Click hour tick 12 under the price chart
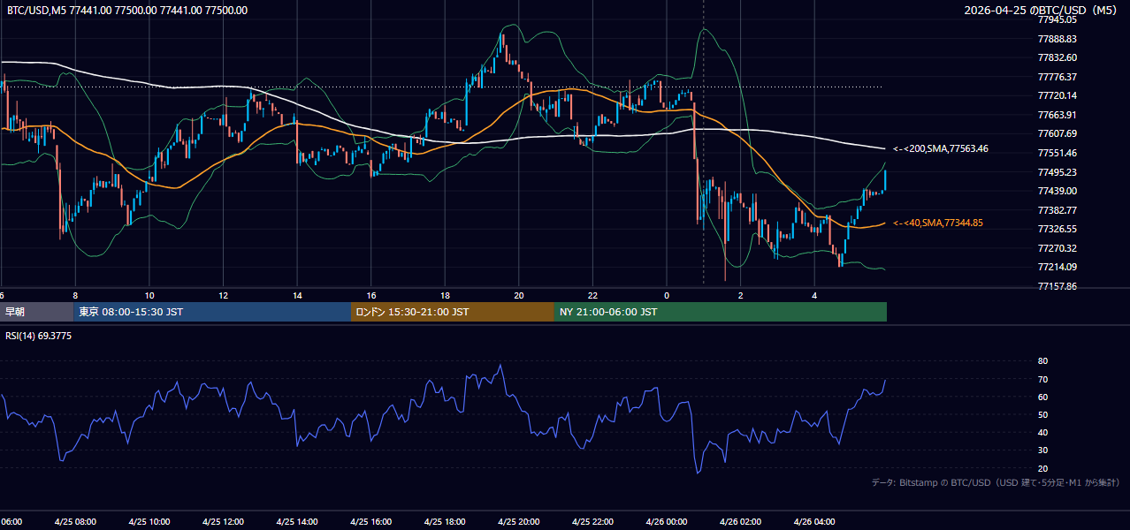This screenshot has height=530, width=1130. click(223, 295)
